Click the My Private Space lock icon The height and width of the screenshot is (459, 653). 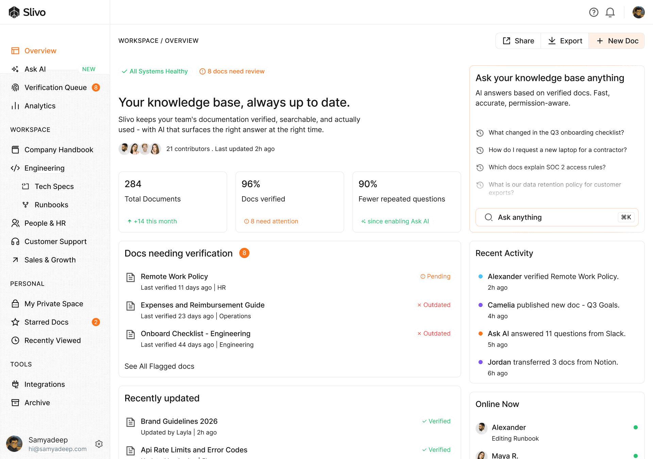coord(15,304)
